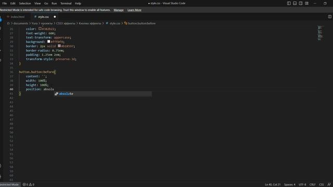Click the 'content' property on line 37
This screenshot has width=333, height=187.
pyautogui.click(x=32, y=76)
